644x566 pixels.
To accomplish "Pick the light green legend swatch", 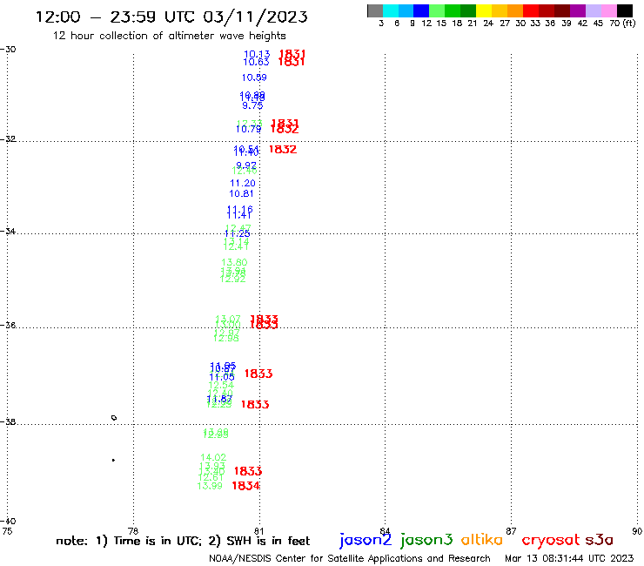I will pos(437,10).
